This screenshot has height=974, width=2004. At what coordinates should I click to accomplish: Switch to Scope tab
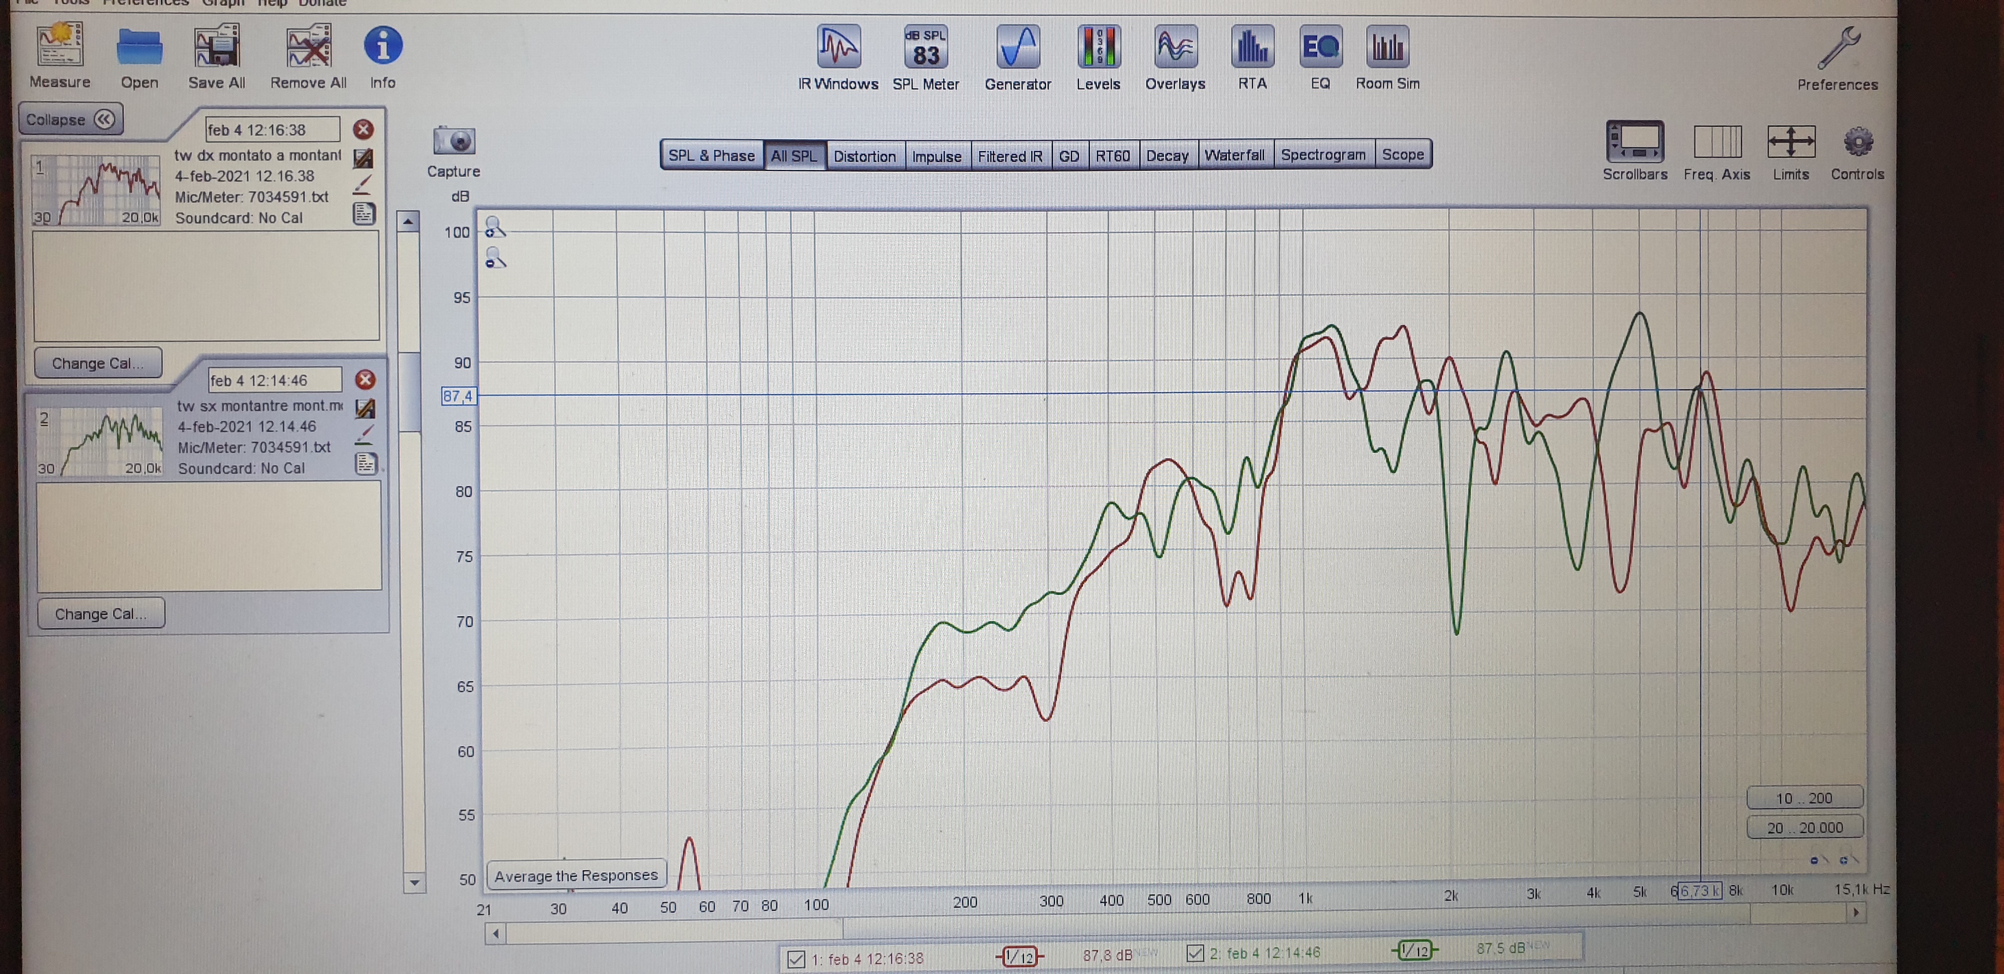(x=1403, y=154)
